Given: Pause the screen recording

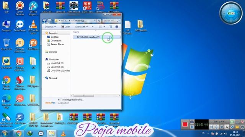Looking at the screenshot, I should [192, 127].
